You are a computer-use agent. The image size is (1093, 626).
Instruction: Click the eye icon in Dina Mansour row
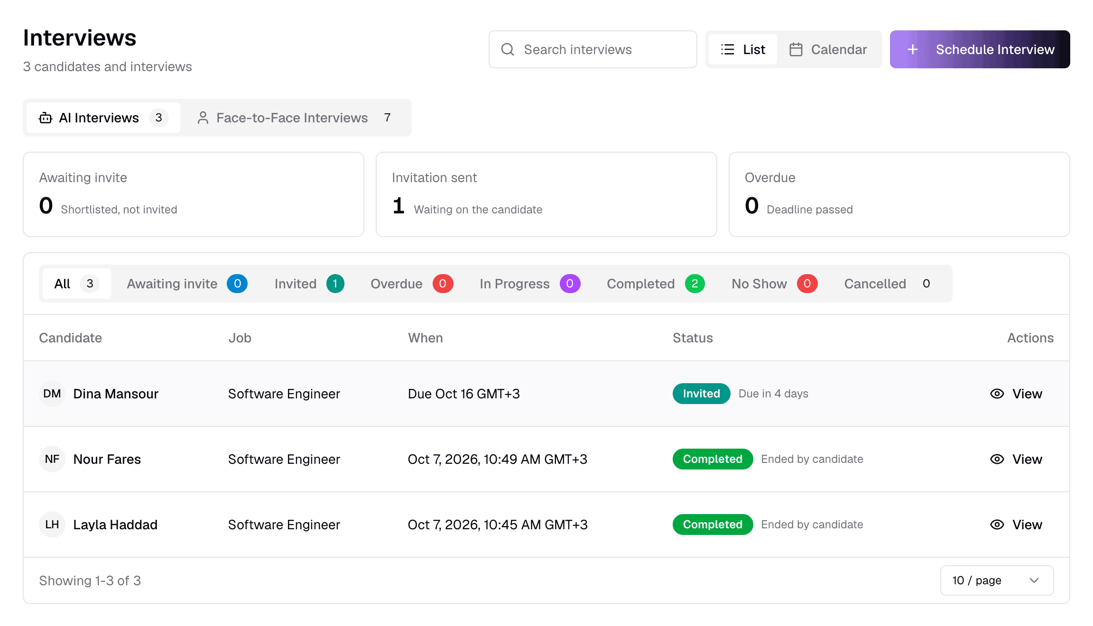[997, 394]
